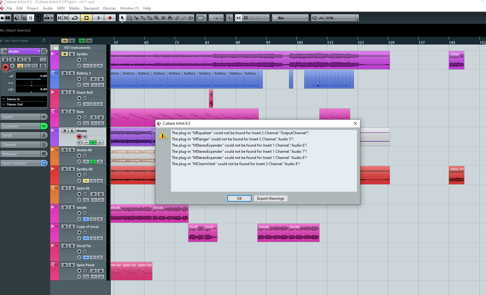Open Stereo In input routing selector
The height and width of the screenshot is (295, 486).
[x=24, y=99]
